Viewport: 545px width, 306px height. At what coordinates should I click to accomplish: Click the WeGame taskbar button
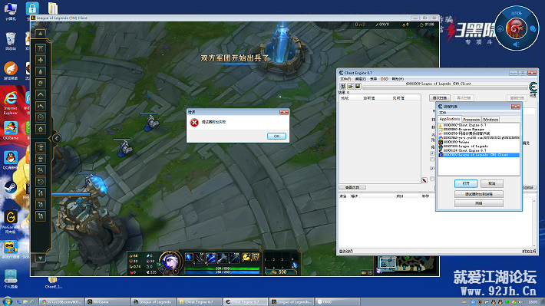coord(107,302)
